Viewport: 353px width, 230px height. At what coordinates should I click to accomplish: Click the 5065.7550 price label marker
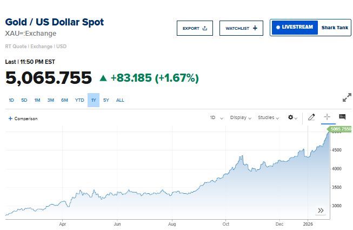pos(340,129)
